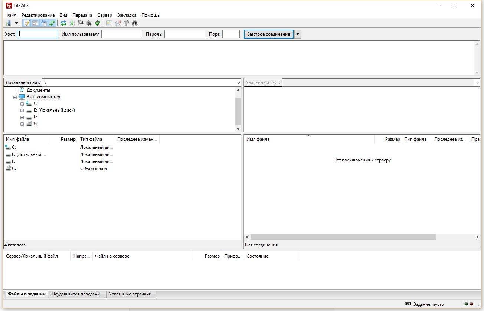Open the Редактирование menu
This screenshot has height=311, width=484.
tap(38, 15)
